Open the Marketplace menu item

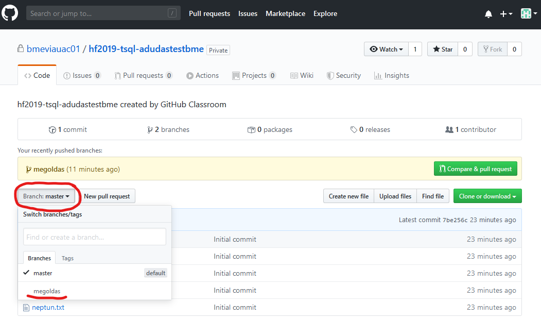pyautogui.click(x=285, y=13)
